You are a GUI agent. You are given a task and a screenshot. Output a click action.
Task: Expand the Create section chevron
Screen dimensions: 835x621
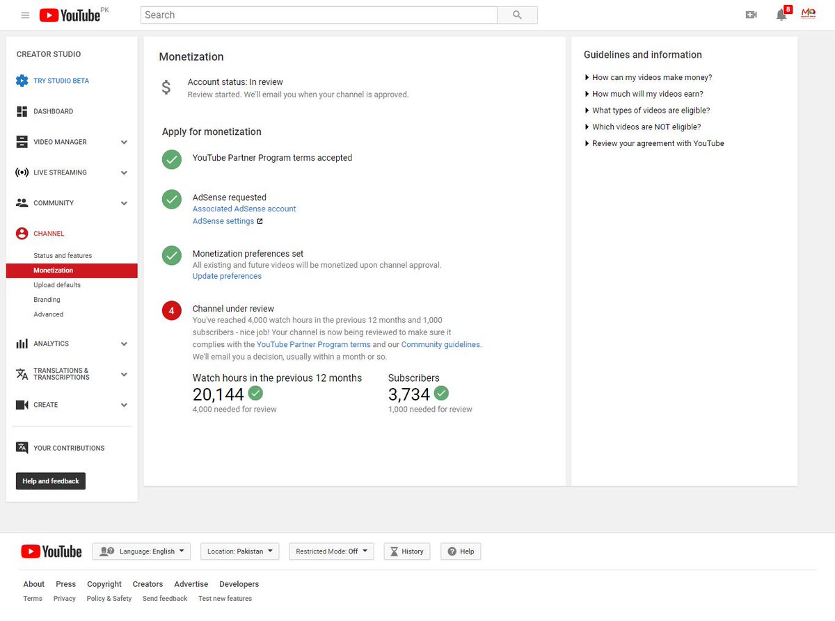pyautogui.click(x=124, y=405)
